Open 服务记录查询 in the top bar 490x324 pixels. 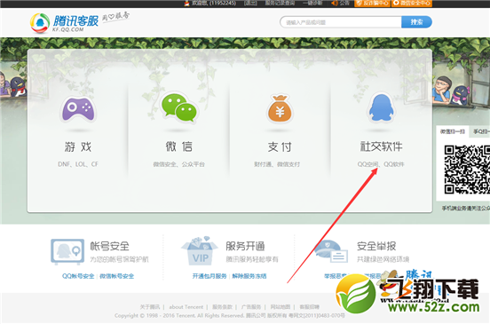(x=280, y=4)
